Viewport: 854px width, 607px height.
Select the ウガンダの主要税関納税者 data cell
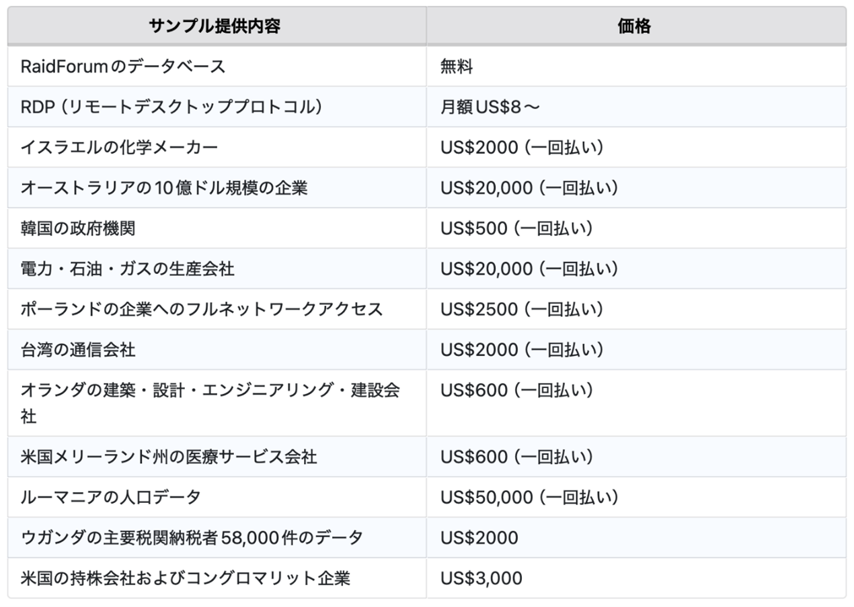click(192, 537)
